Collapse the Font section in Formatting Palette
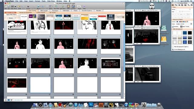This screenshot has height=109, width=194. pos(172,7)
